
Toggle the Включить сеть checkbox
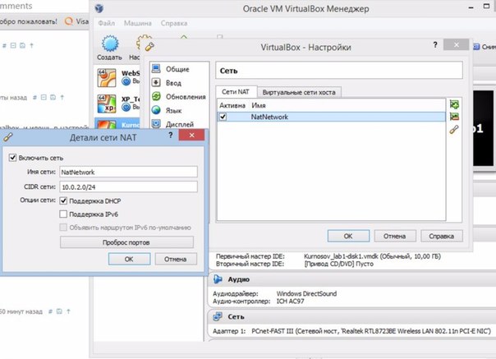(11, 157)
